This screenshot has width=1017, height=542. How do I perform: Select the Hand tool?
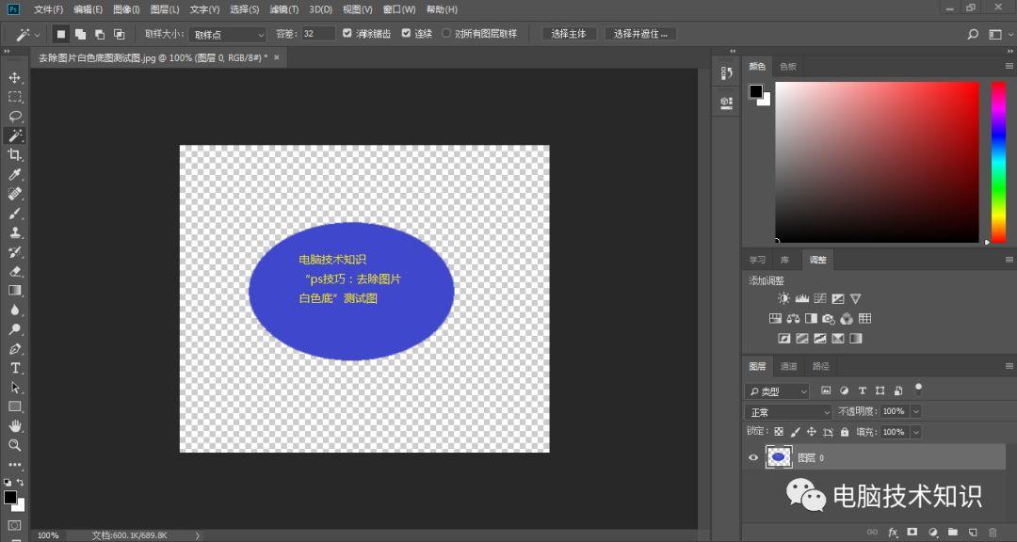pos(15,426)
